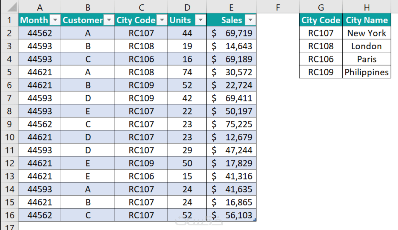Click table resize handle at bottom-right corner

[255, 220]
